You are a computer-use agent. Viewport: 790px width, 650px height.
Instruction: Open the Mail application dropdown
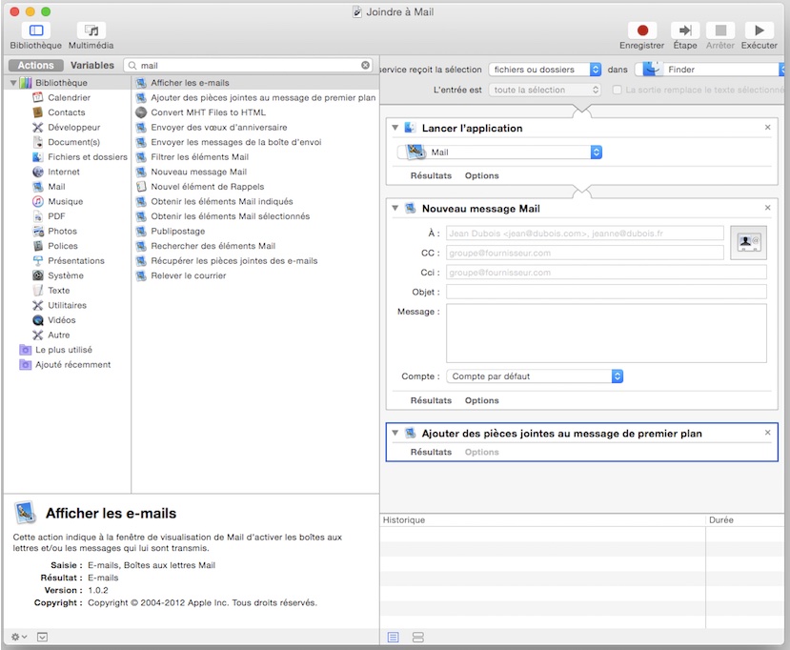[499, 152]
